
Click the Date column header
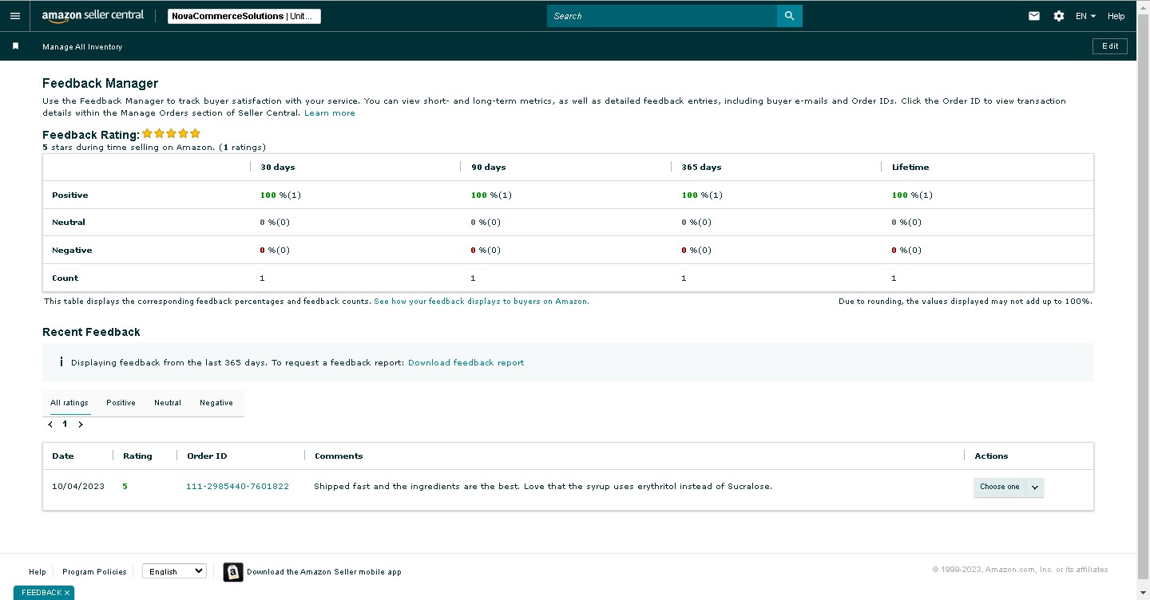click(x=63, y=456)
